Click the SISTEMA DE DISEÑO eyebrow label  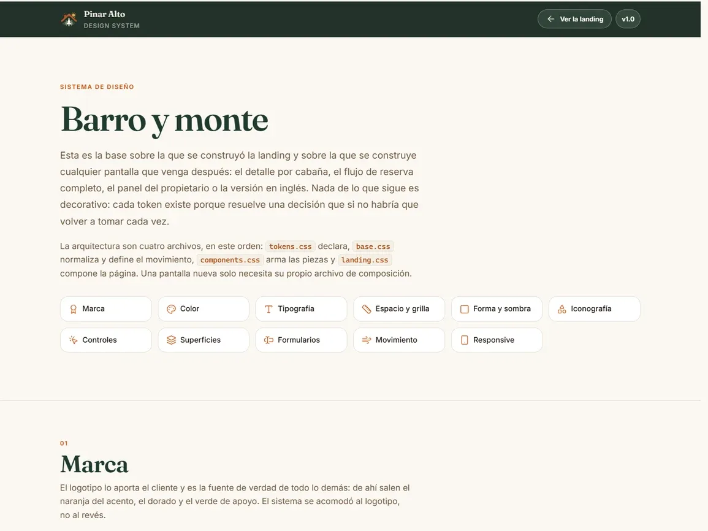(97, 86)
